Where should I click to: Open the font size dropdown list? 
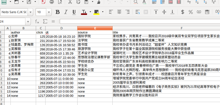[49, 12]
